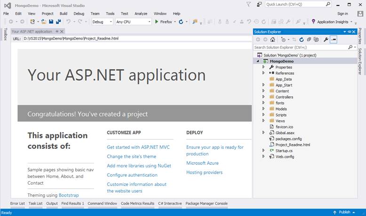
Task: Click the feedback icon near Quick Launch
Action: point(260,4)
